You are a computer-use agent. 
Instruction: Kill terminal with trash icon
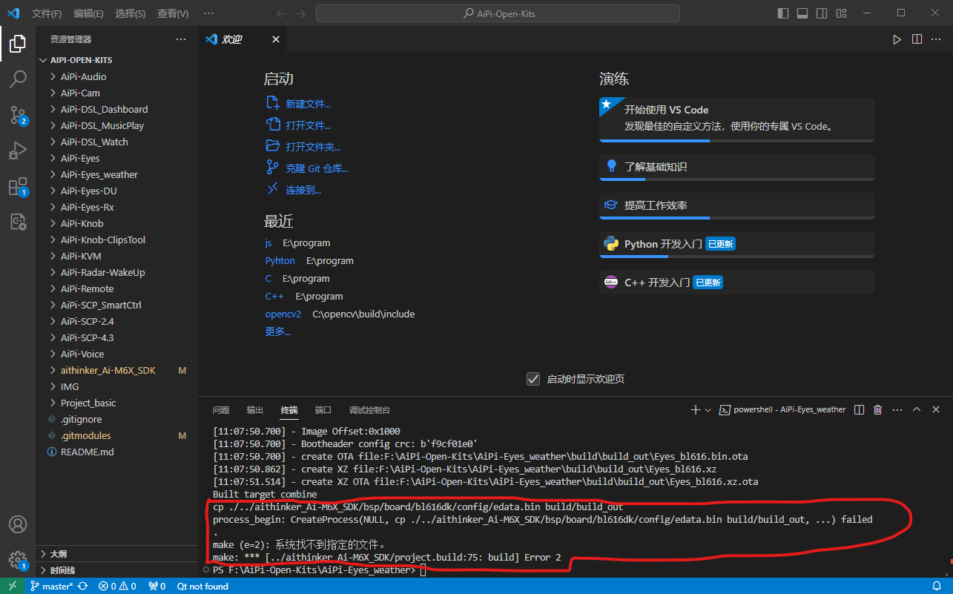pos(878,409)
